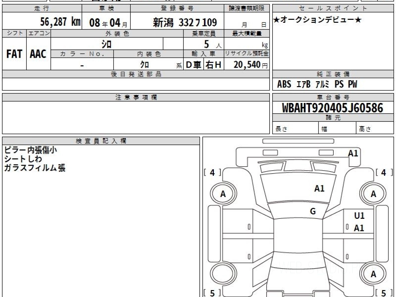Click the 外装色 header
Image resolution: width=396 pixels, height=297 pixels.
(x=117, y=33)
